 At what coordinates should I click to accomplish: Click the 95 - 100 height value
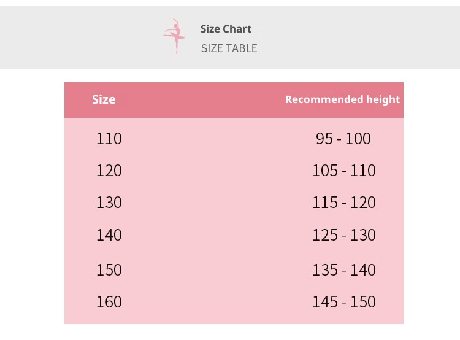pos(343,139)
